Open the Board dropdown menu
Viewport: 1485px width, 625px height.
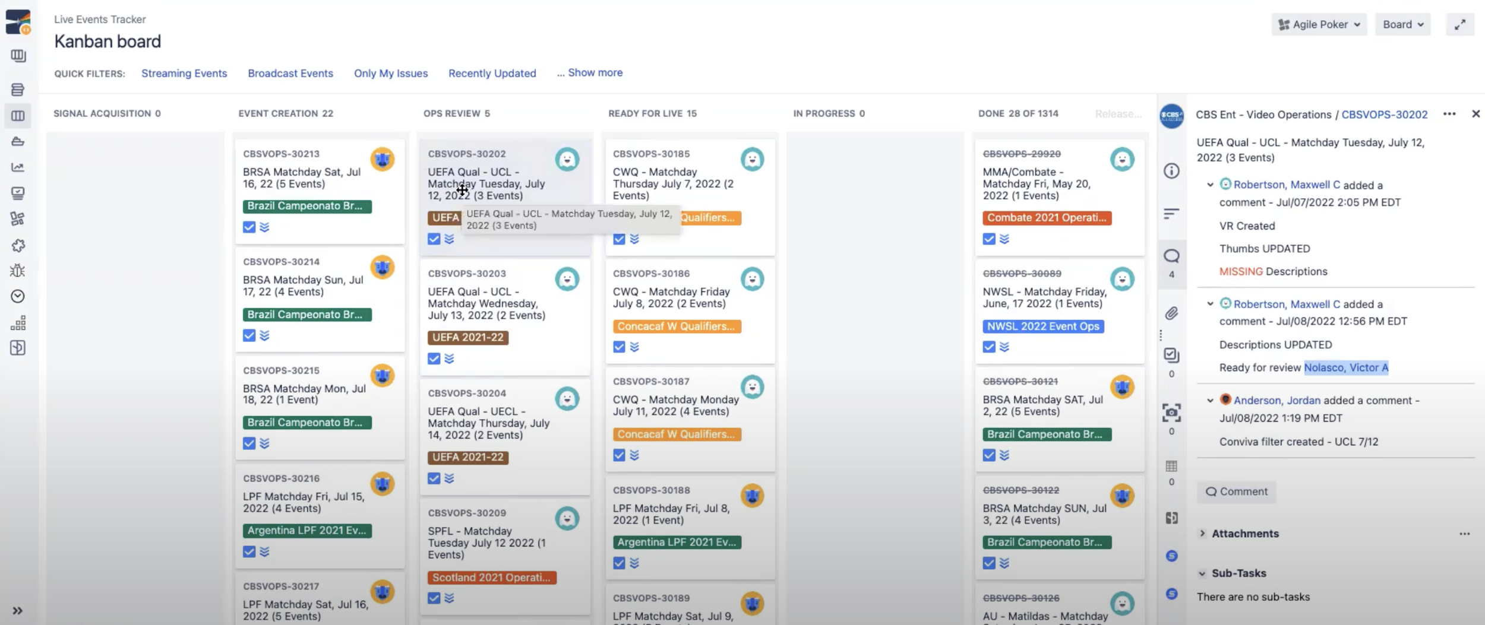click(1402, 24)
